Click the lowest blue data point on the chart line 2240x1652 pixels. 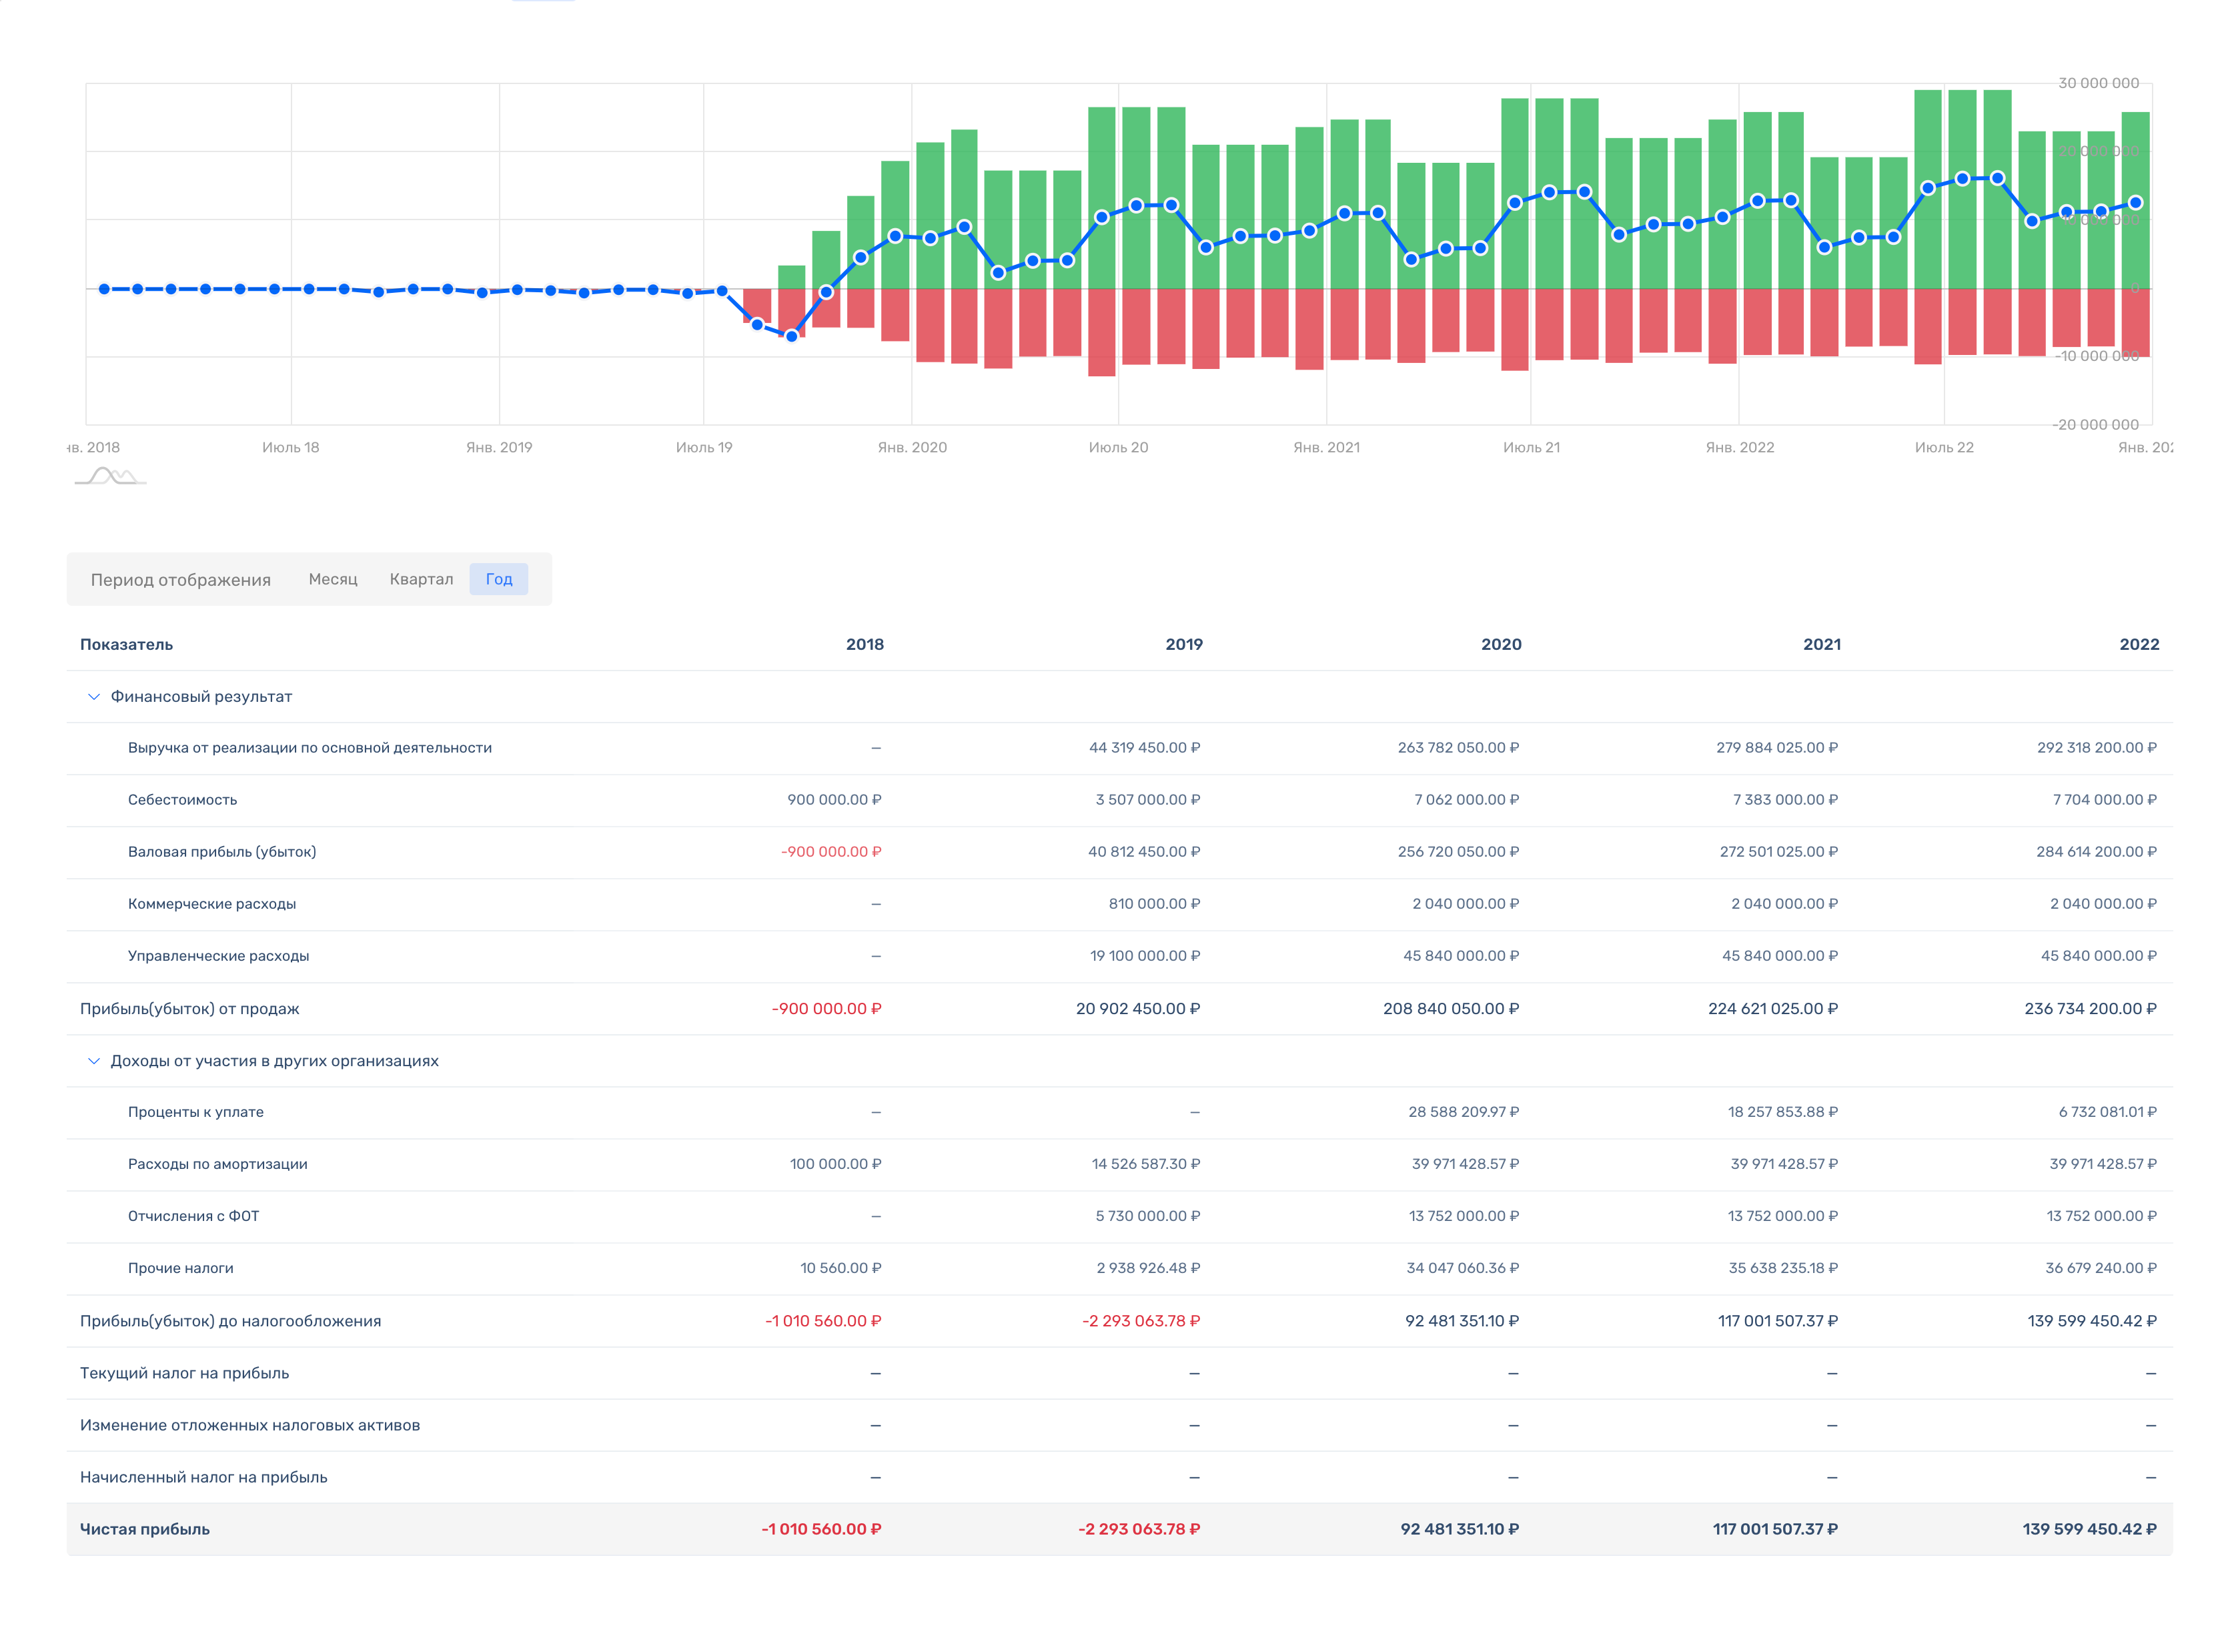(792, 336)
